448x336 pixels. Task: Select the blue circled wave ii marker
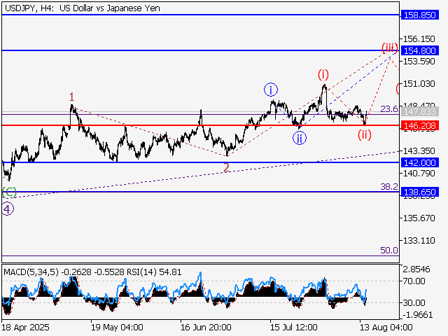(299, 138)
